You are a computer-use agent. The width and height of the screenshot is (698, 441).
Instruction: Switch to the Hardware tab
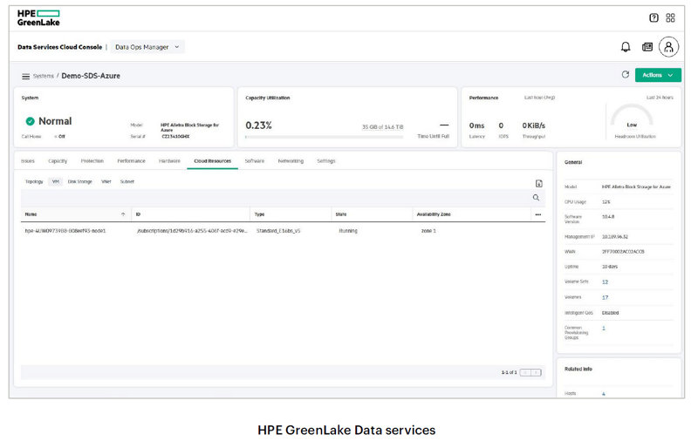pos(169,161)
